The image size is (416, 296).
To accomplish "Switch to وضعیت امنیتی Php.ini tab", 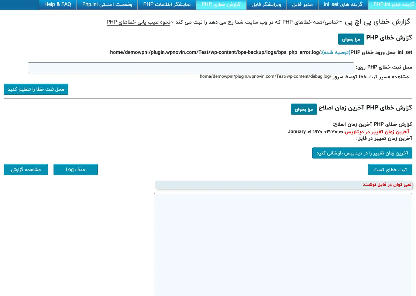I will click(x=107, y=4).
